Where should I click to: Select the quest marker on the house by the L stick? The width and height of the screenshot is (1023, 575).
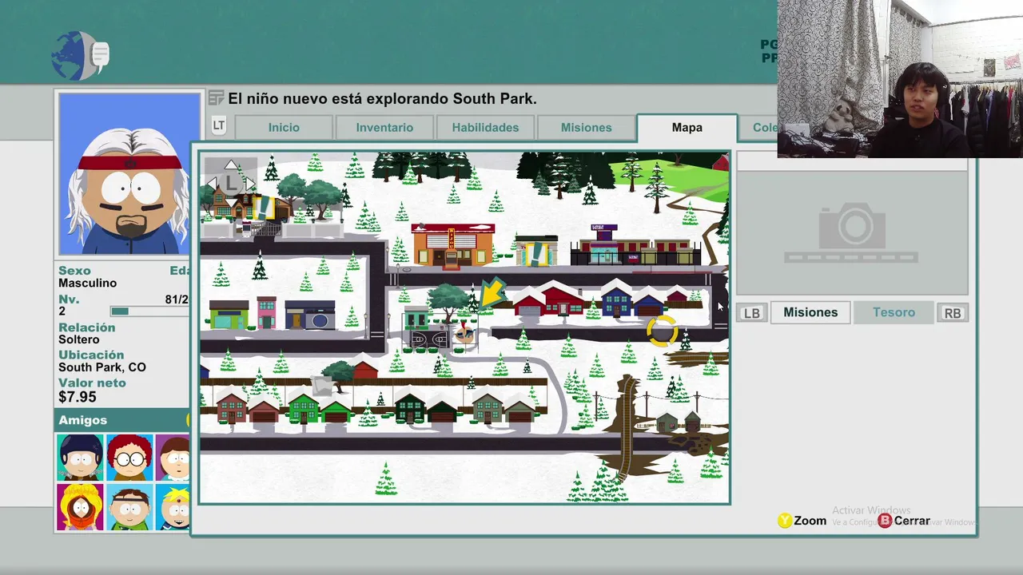pos(265,208)
